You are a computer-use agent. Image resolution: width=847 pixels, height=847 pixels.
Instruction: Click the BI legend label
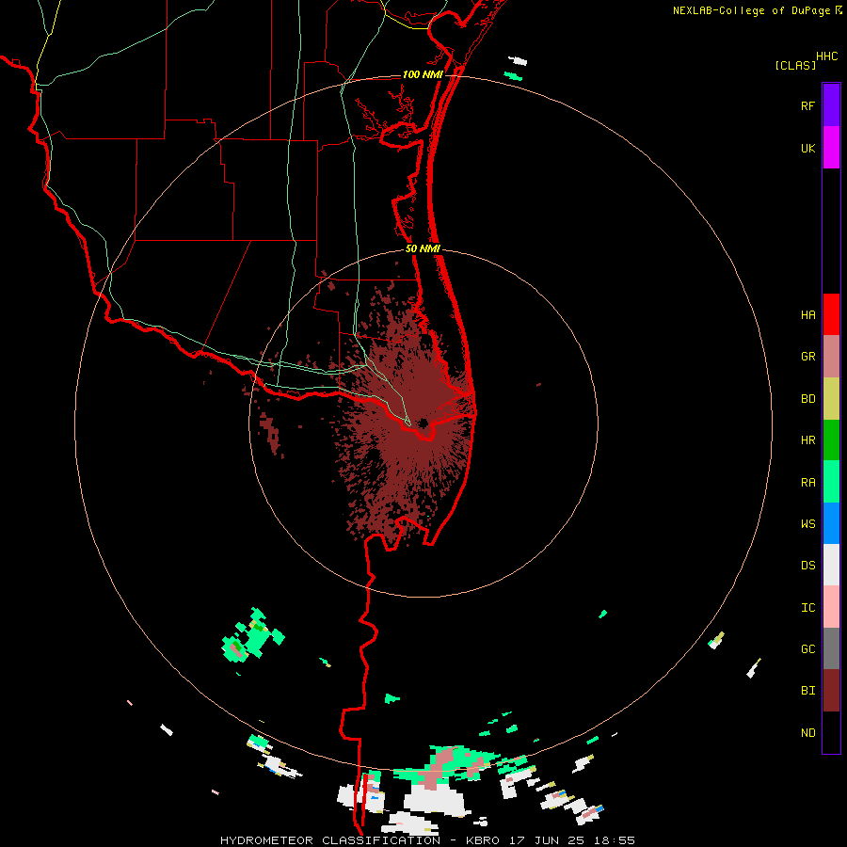pyautogui.click(x=808, y=691)
